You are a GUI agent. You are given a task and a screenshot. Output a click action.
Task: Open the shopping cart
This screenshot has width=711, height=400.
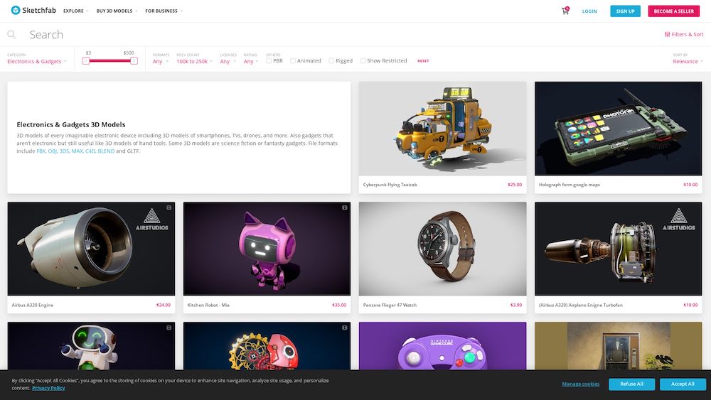[x=565, y=11]
